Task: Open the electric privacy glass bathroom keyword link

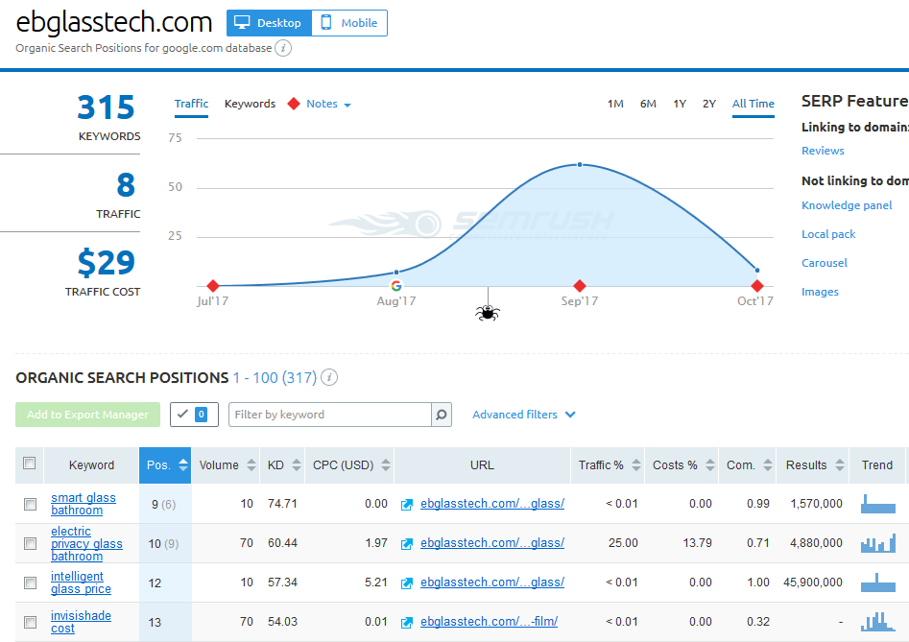Action: pos(87,543)
